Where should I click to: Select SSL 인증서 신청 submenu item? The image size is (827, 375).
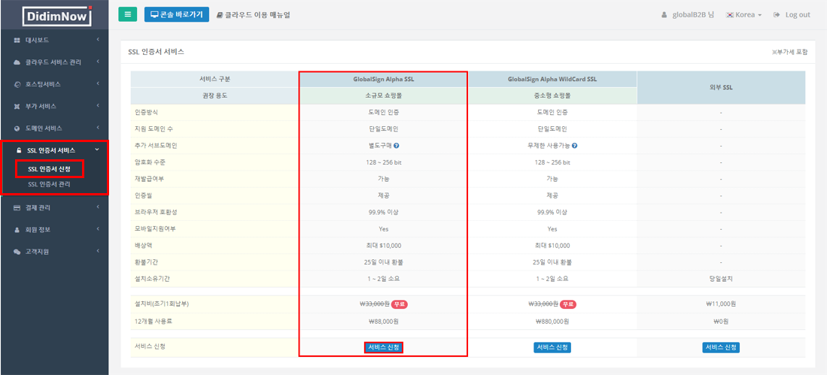pos(49,169)
